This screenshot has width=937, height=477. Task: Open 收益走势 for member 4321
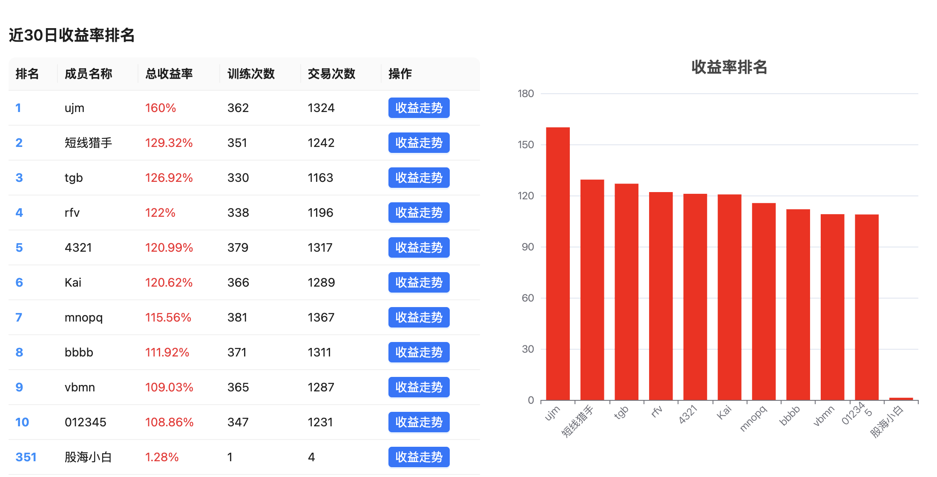click(419, 247)
